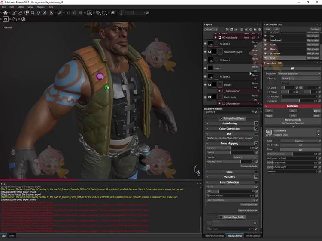This screenshot has width=322, height=241.
Task: Toggle the 3D/2D viewport display mode icon
Action: (x=89, y=13)
